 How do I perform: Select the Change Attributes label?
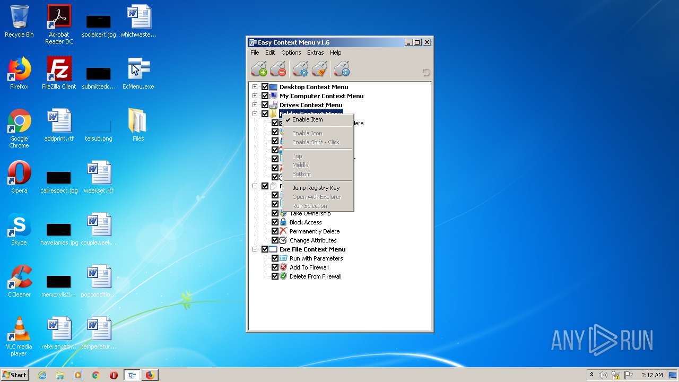[313, 240]
